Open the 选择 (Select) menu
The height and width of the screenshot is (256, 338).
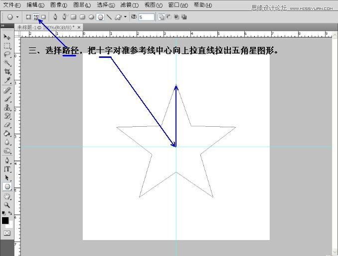pyautogui.click(x=106, y=5)
